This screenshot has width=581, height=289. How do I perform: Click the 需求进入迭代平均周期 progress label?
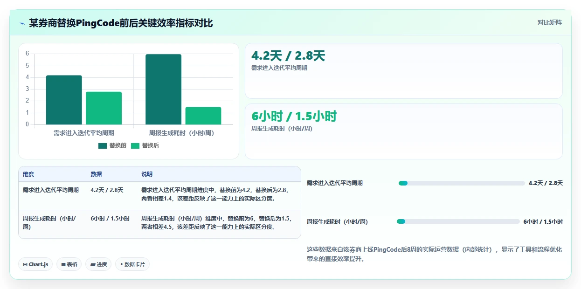point(335,183)
